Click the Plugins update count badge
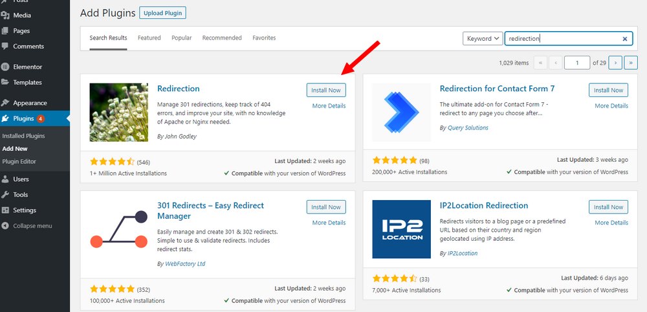Screen dimensions: 647x312 click(x=40, y=118)
